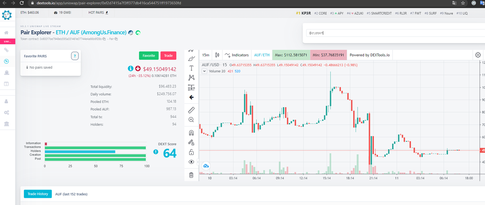Open the configuration gears sidebar icon

point(6,112)
